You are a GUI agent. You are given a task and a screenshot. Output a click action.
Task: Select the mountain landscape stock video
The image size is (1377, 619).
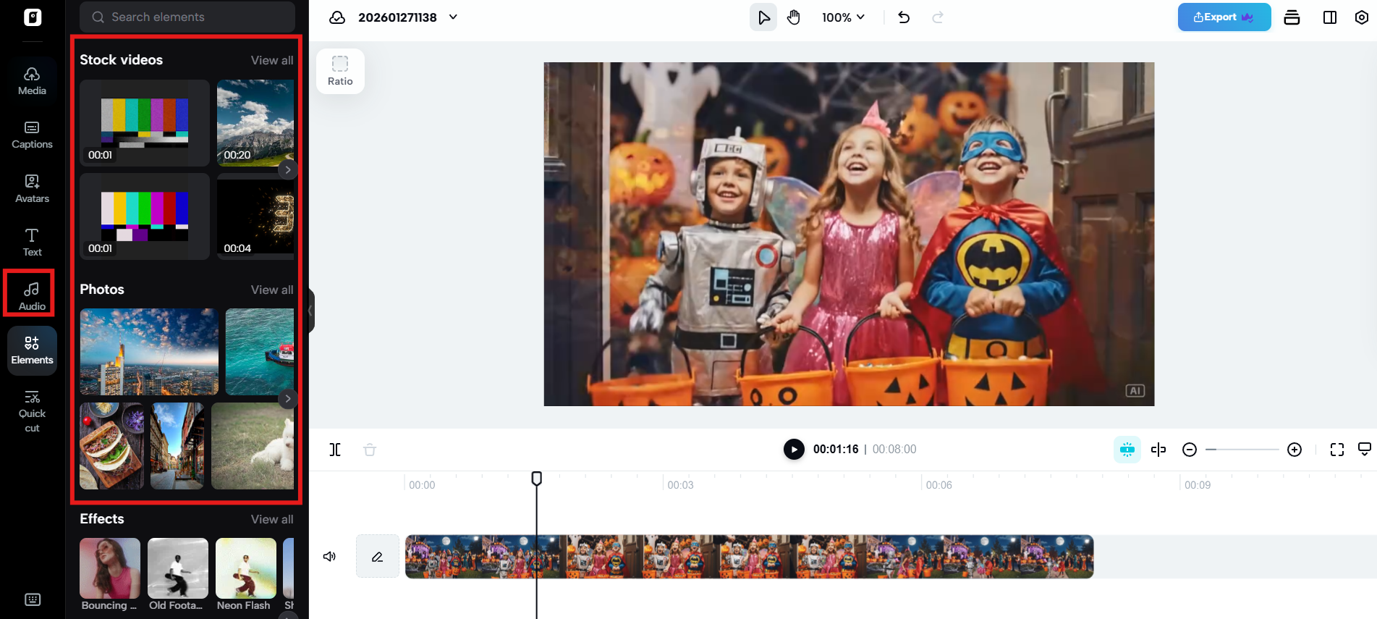click(255, 123)
